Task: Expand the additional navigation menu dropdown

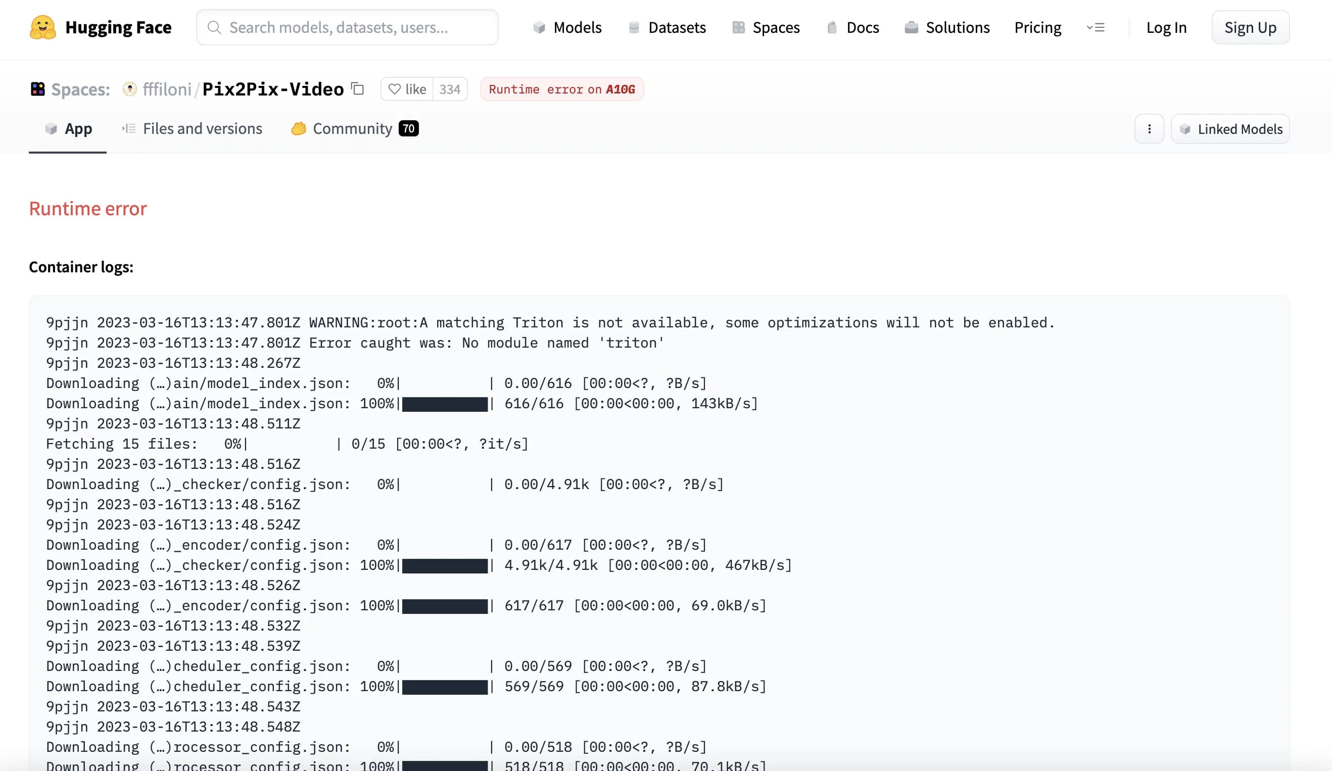Action: coord(1095,27)
